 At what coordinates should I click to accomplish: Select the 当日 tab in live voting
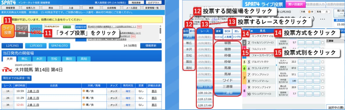tap(186, 31)
